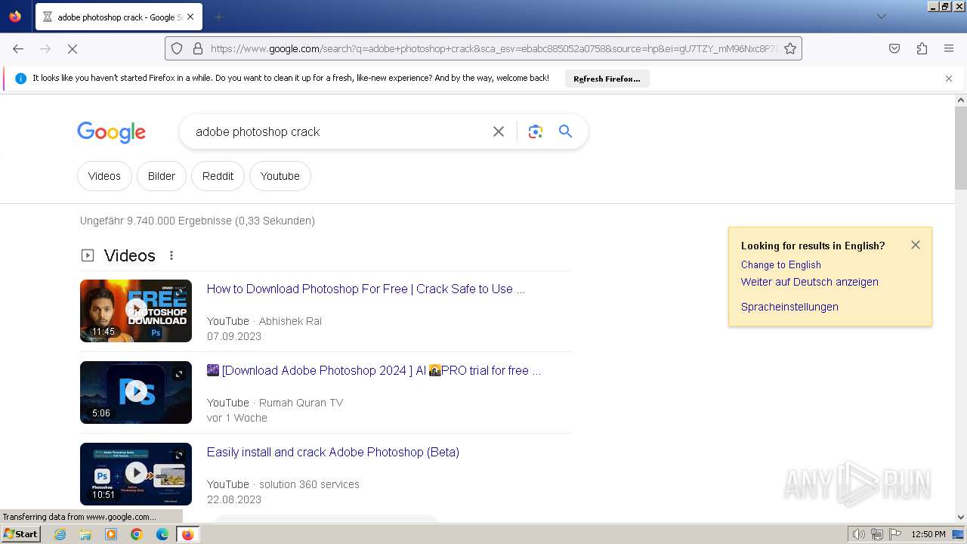This screenshot has width=967, height=544.
Task: Click the magnifier search button
Action: 565,131
